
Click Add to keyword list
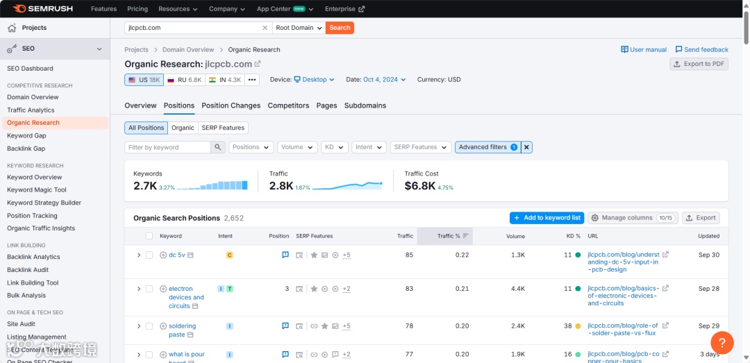(x=547, y=218)
